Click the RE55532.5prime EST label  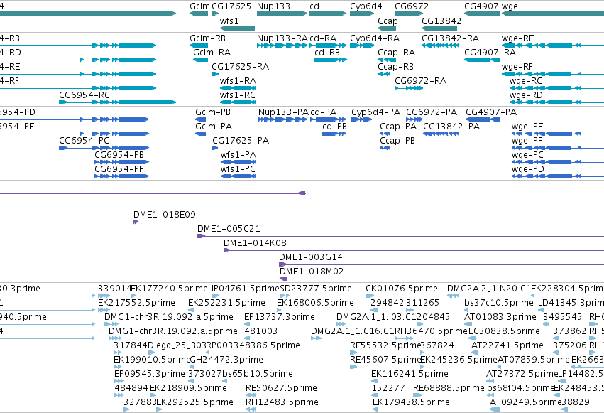385,345
